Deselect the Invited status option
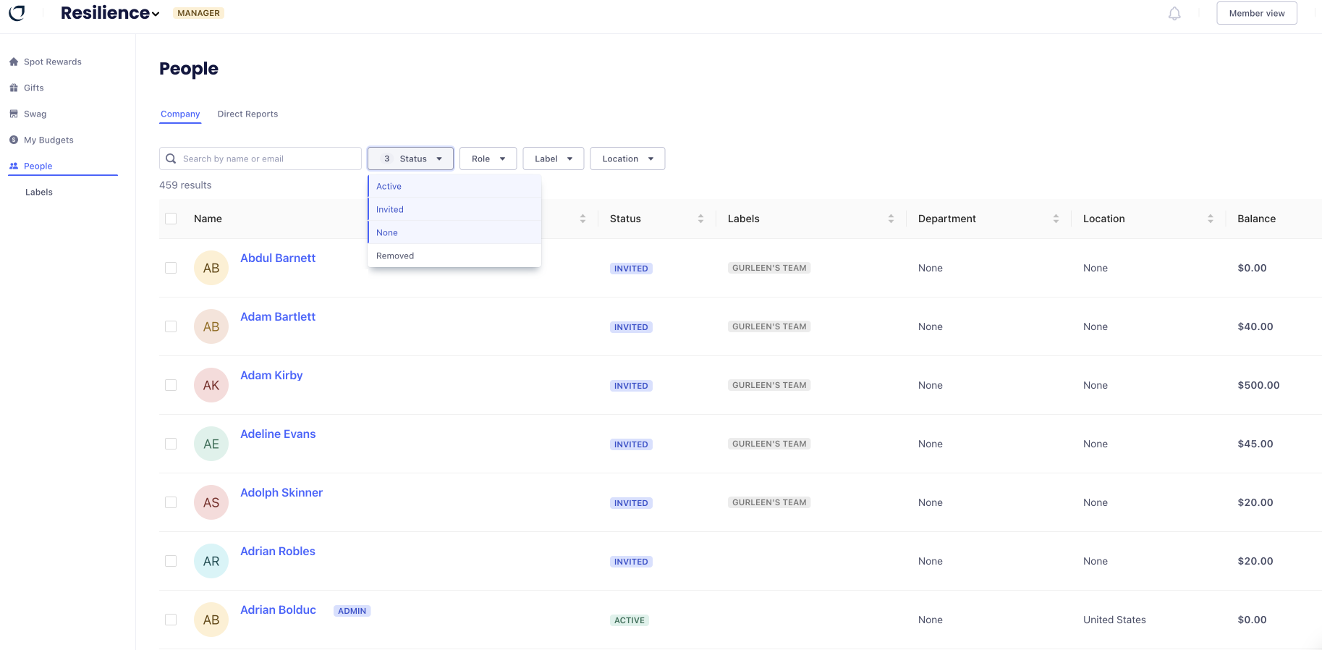 coord(454,209)
